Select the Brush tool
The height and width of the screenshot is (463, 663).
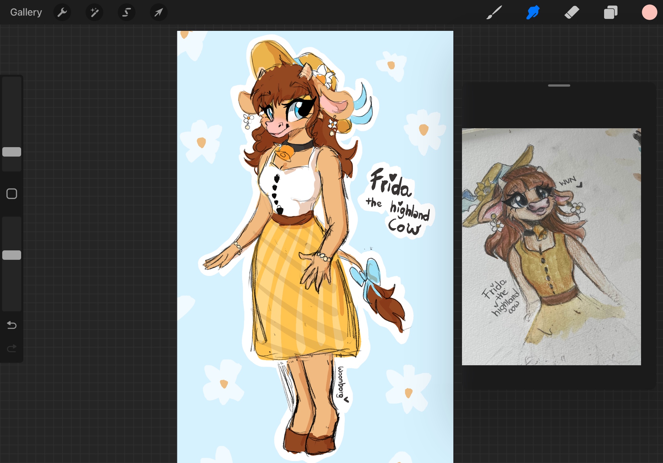494,13
